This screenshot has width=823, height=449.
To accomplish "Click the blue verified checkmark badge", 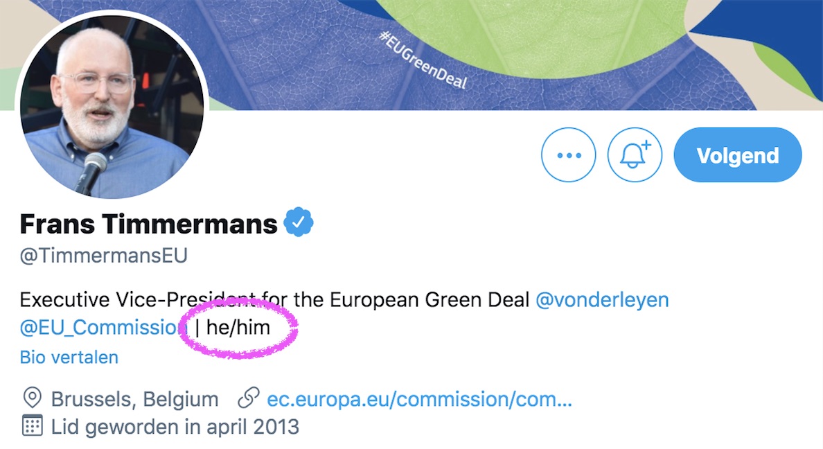I will coord(299,223).
